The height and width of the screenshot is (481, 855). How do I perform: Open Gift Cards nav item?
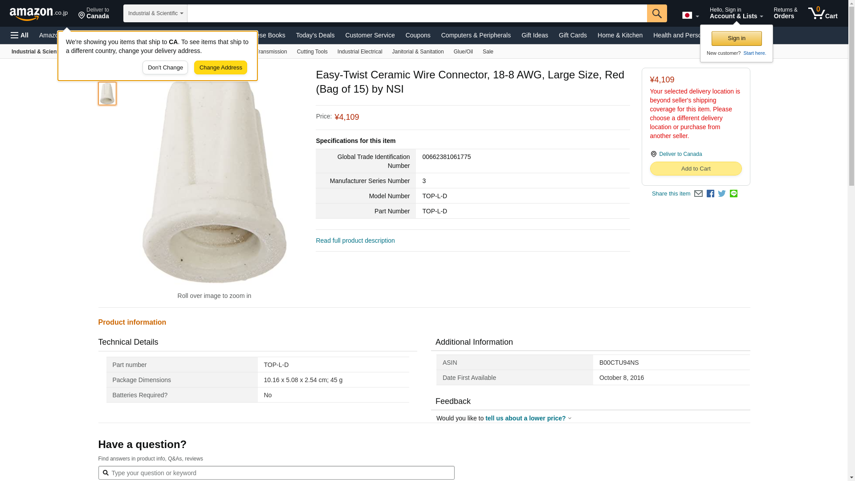[x=573, y=35]
